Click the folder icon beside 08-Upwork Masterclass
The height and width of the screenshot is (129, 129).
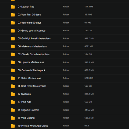13,62
